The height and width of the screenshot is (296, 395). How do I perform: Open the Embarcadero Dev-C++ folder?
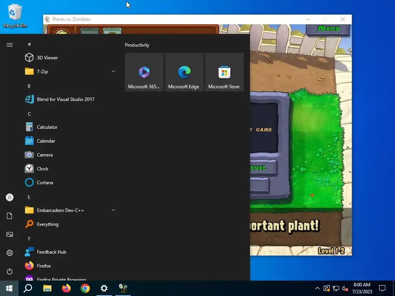pyautogui.click(x=70, y=210)
